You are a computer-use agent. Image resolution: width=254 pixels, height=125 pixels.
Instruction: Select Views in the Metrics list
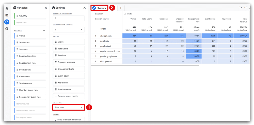[30, 36]
